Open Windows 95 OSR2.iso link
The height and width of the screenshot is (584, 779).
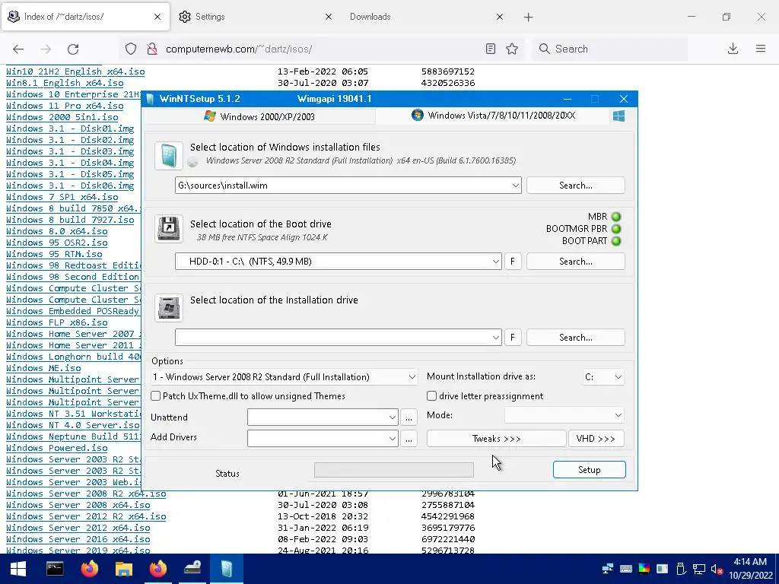56,243
